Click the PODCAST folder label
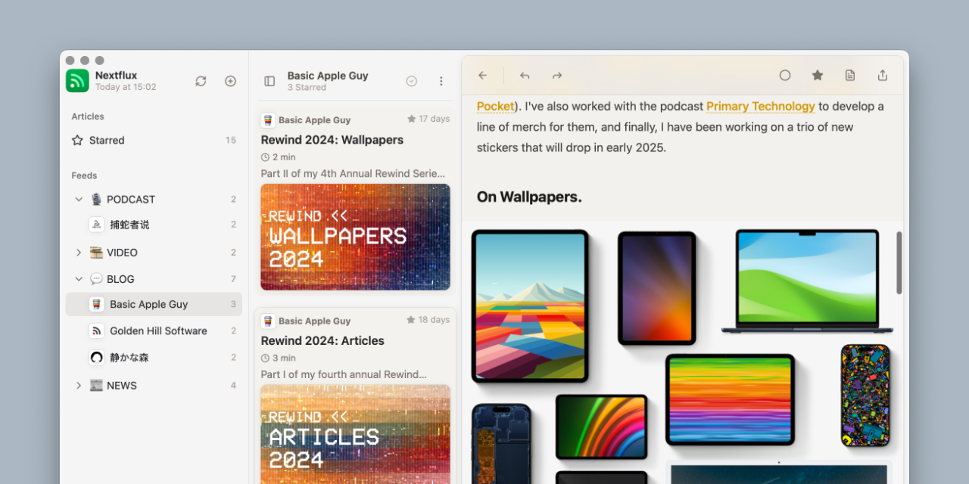The height and width of the screenshot is (484, 969). coord(131,200)
